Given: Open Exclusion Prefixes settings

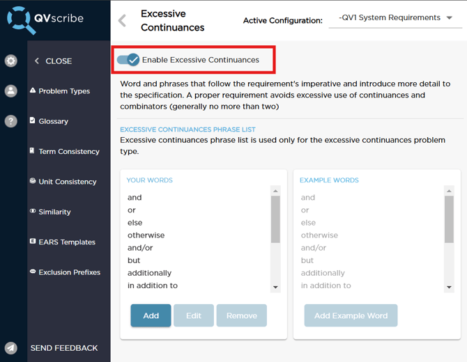Looking at the screenshot, I should pyautogui.click(x=69, y=272).
